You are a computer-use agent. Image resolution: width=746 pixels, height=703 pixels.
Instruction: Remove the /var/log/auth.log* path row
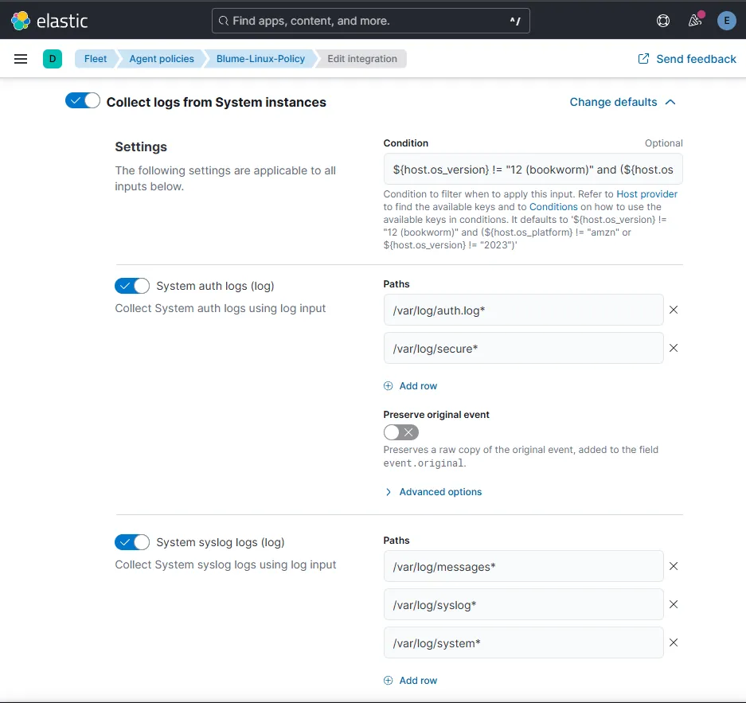click(x=674, y=310)
